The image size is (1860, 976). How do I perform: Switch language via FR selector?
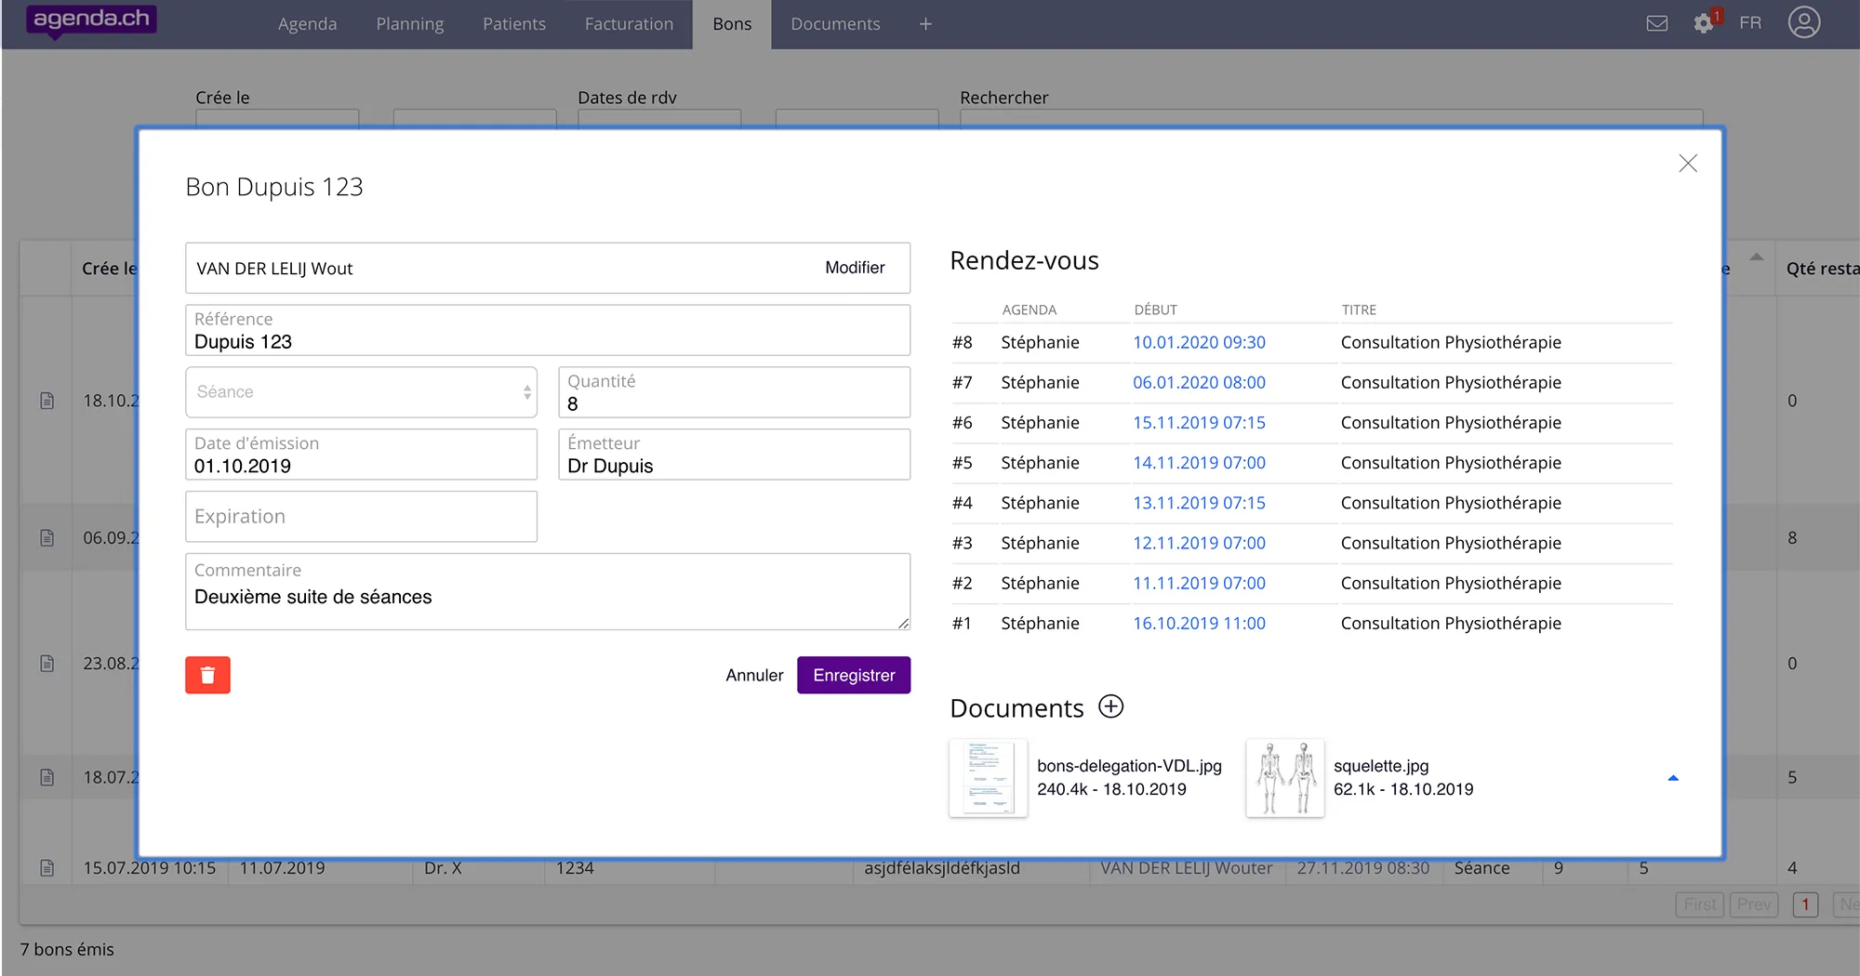pyautogui.click(x=1749, y=23)
